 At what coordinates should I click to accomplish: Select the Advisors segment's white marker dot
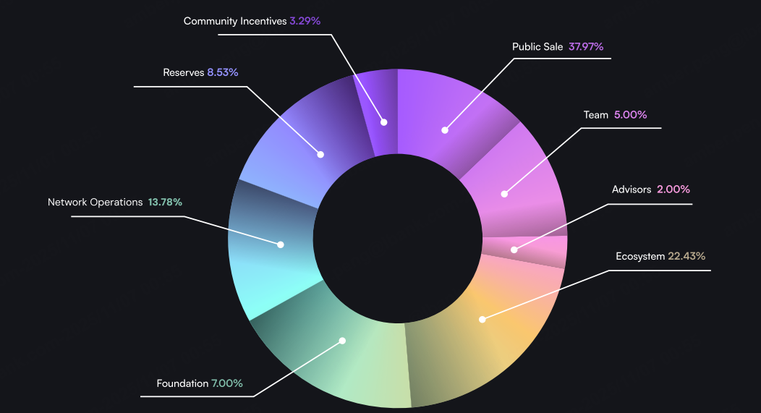point(514,250)
